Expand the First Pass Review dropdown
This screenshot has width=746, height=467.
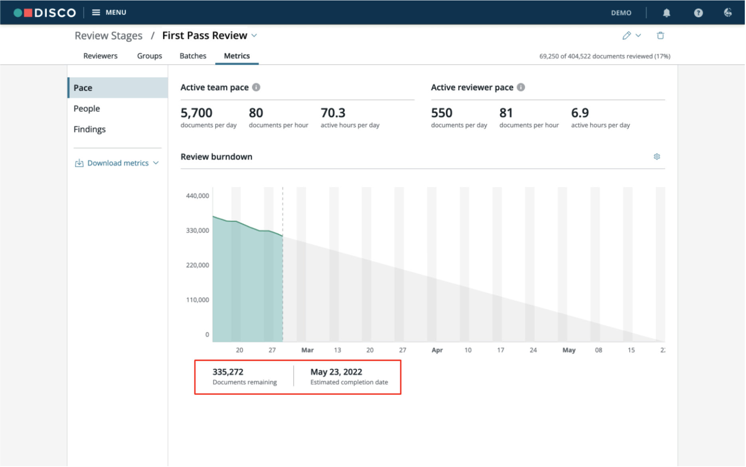(x=255, y=36)
